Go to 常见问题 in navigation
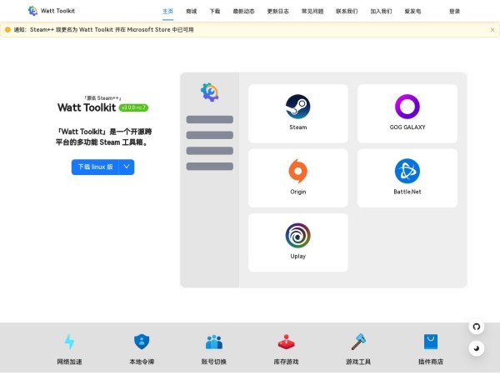This screenshot has height=375, width=500. point(312,12)
